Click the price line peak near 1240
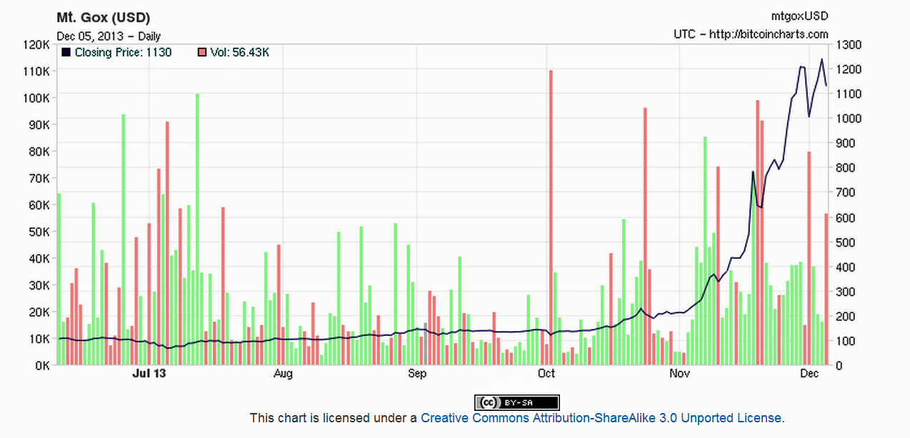 click(821, 59)
